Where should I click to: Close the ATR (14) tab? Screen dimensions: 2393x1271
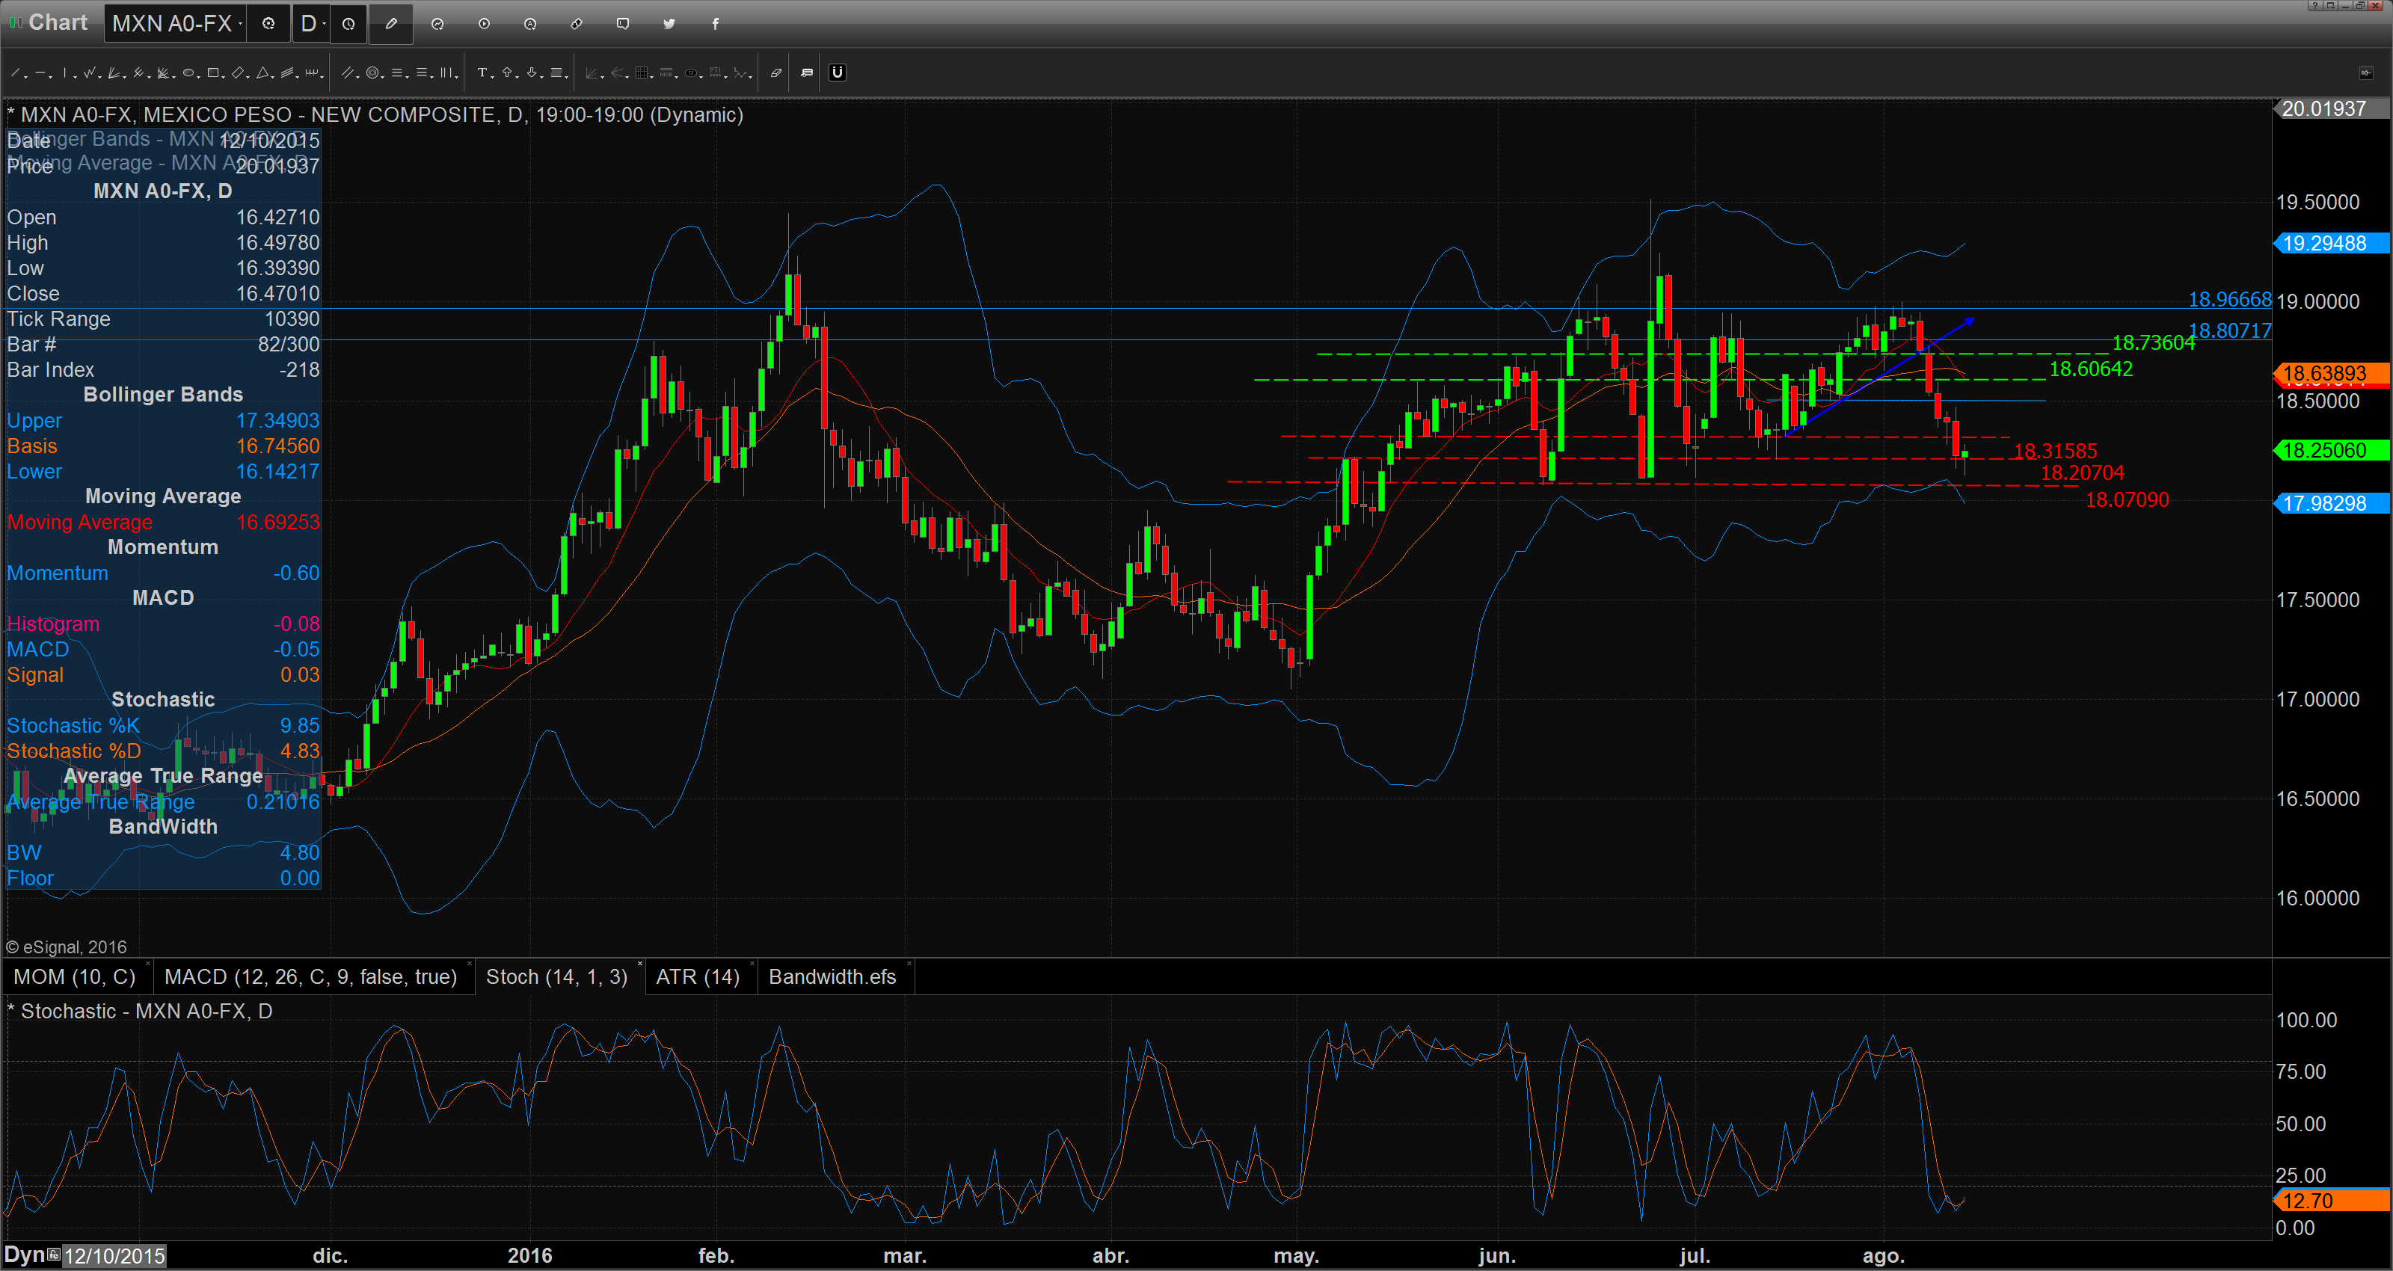[x=752, y=964]
